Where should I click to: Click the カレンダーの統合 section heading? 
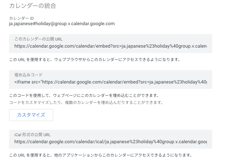[32, 6]
